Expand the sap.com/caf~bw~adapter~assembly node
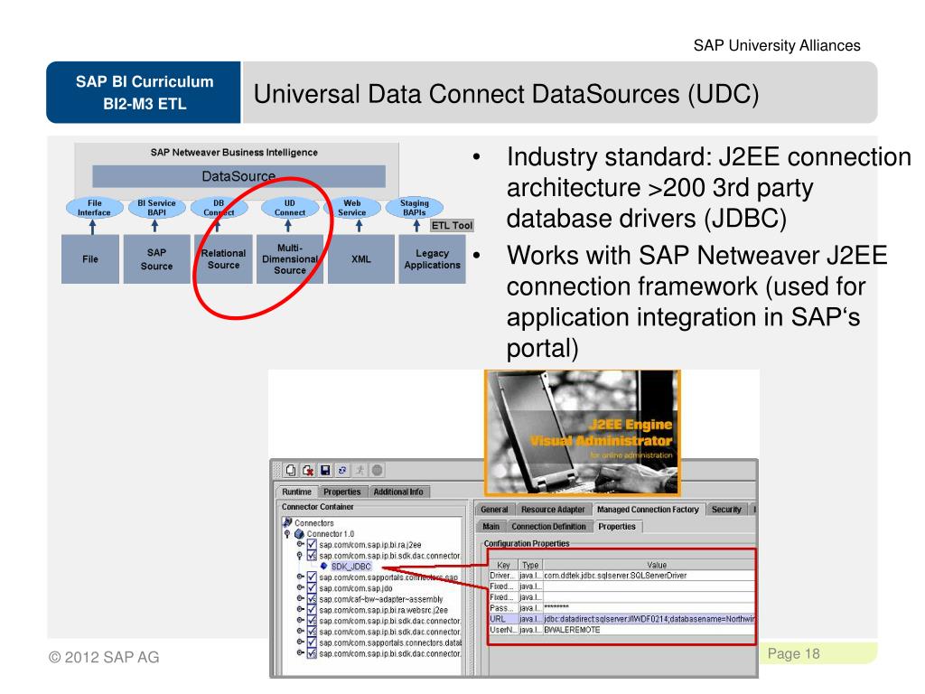This screenshot has height=694, width=925. click(300, 598)
